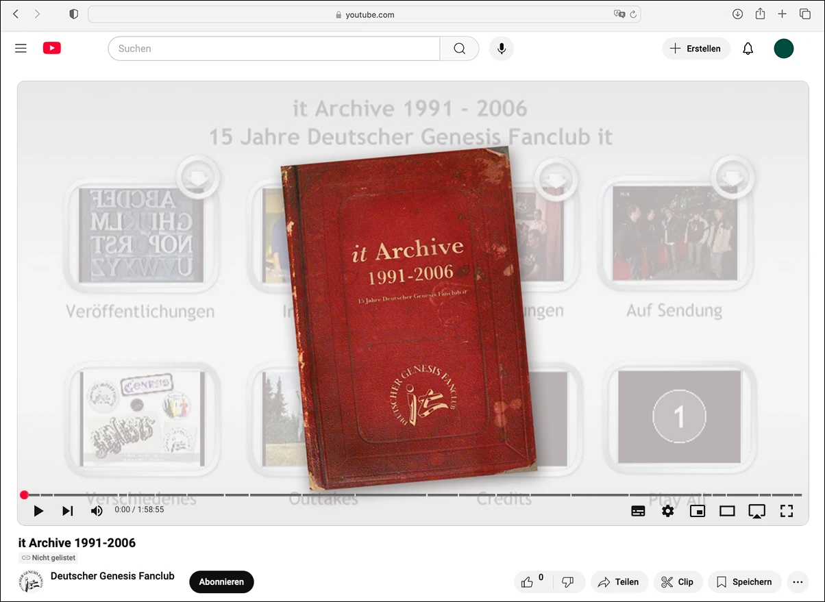Click the video progress bar
This screenshot has width=825, height=602.
pos(412,494)
